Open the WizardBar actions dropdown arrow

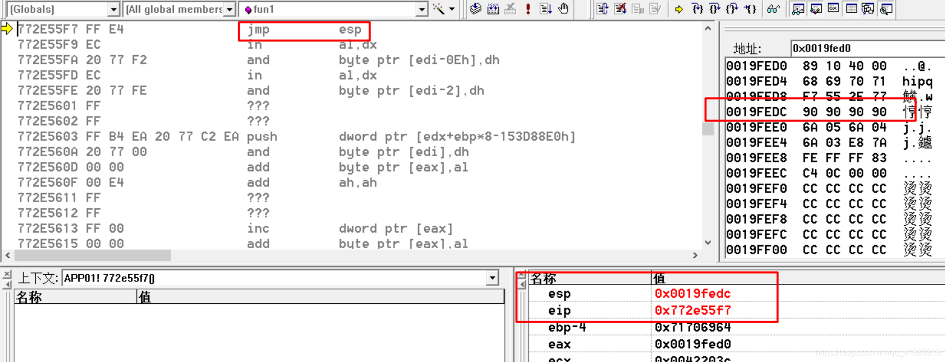452,9
